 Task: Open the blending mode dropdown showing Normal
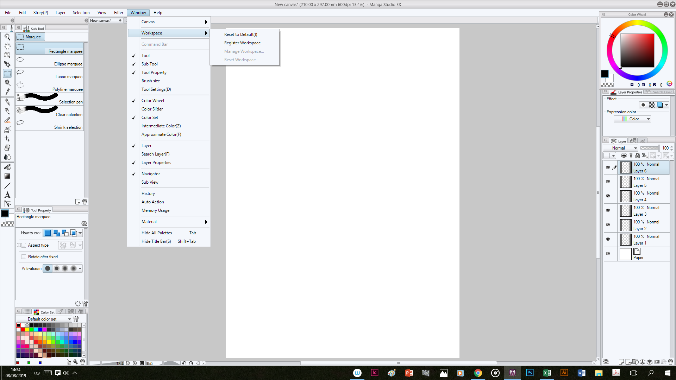point(620,148)
